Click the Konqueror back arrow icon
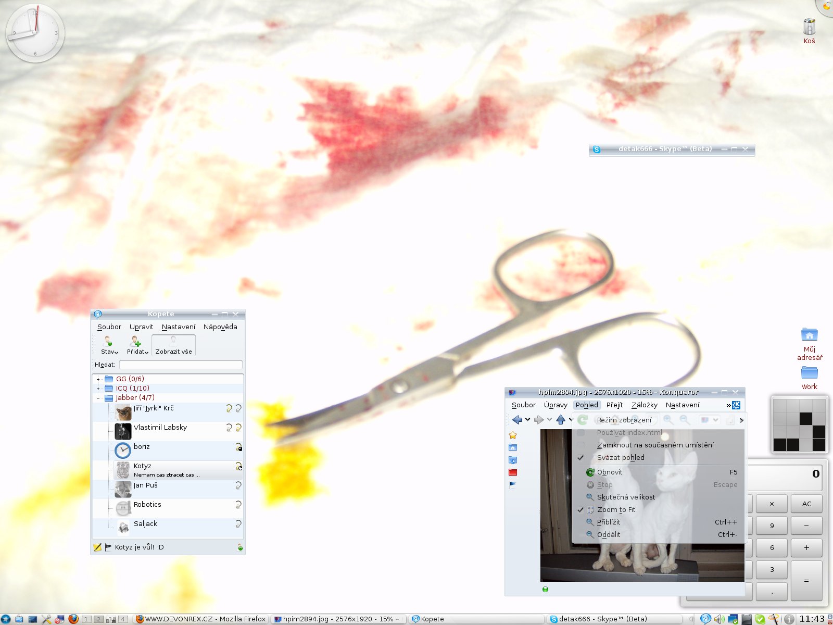The height and width of the screenshot is (625, 833). (x=517, y=420)
